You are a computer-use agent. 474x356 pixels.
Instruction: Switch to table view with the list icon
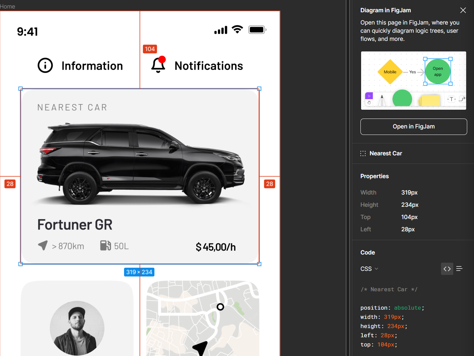coord(459,269)
